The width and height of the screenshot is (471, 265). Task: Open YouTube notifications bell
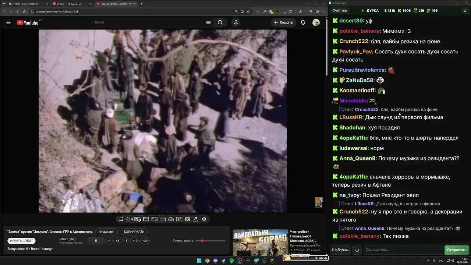[x=303, y=22]
